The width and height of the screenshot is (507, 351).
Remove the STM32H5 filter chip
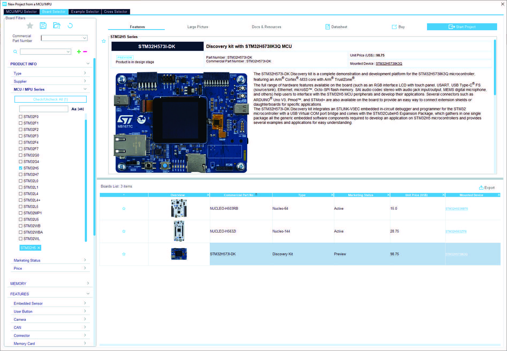(x=39, y=248)
